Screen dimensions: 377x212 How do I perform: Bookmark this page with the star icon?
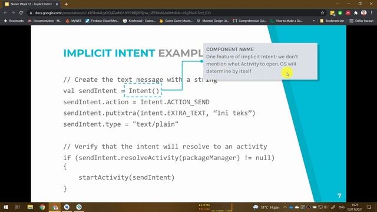322,13
